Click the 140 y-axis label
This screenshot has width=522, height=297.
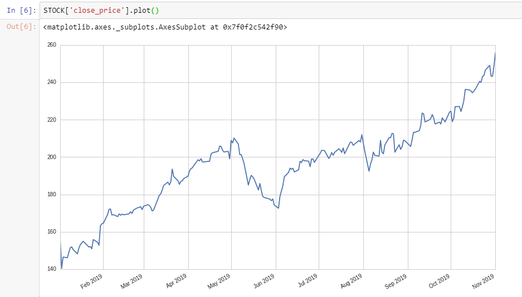(52, 269)
